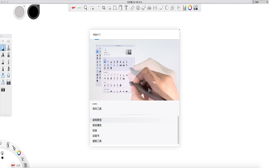Pick the felt-tip brush with the gray tip
Viewport: 269px width, 168px height.
click(8, 61)
